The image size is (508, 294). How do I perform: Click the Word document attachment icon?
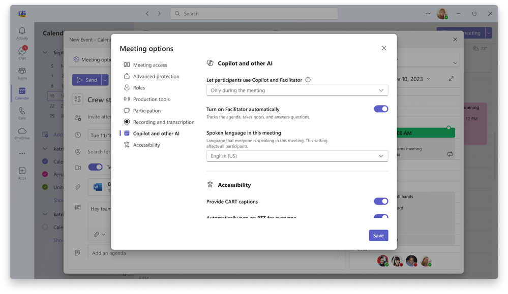[x=98, y=187]
